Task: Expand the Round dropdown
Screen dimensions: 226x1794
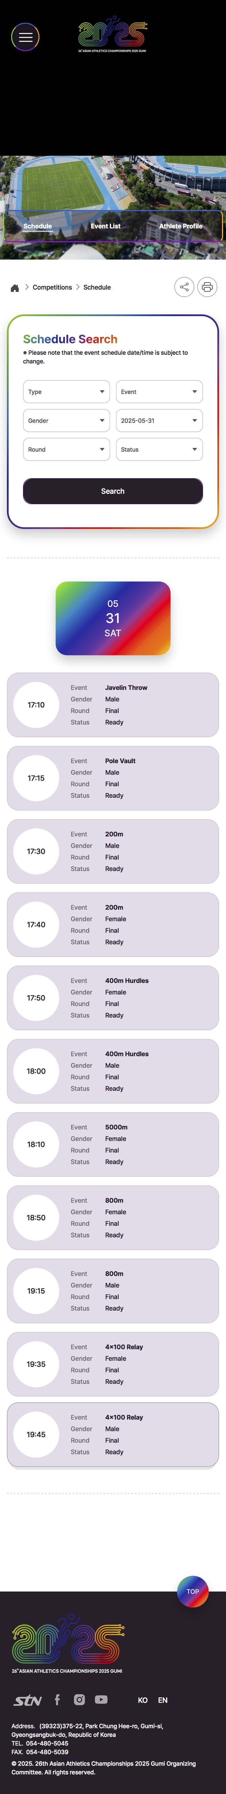Action: pos(66,449)
